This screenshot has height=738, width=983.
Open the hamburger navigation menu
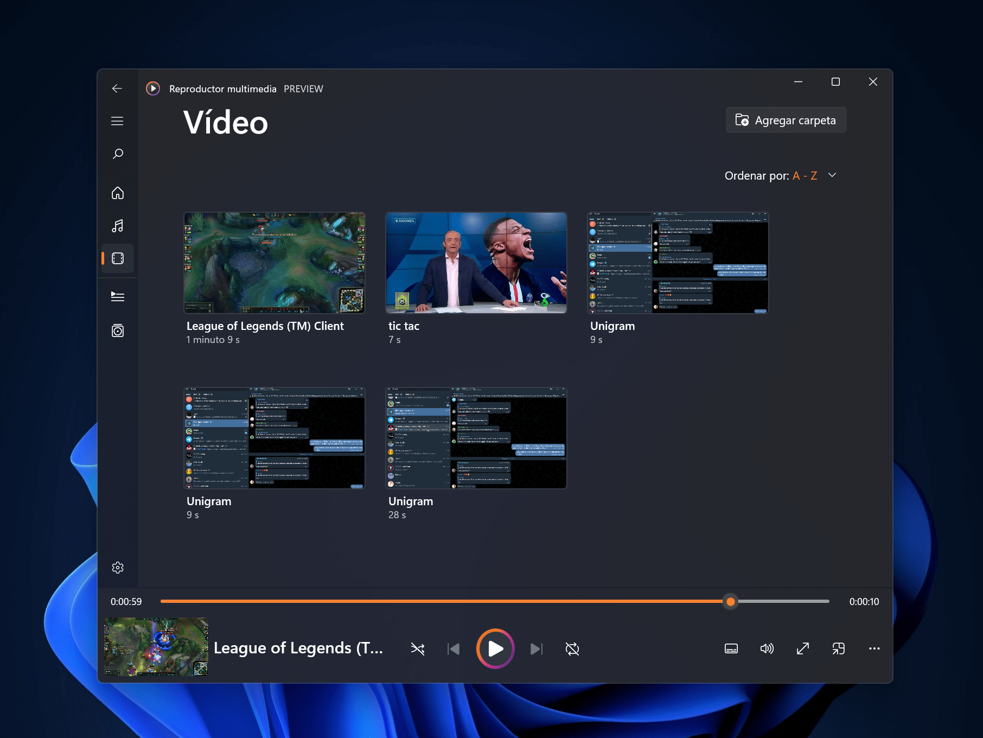tap(117, 121)
